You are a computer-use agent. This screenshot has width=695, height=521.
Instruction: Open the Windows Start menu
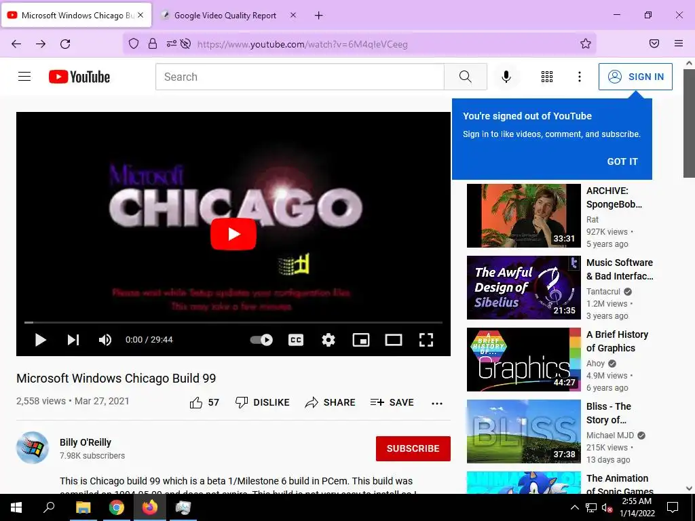(16, 507)
